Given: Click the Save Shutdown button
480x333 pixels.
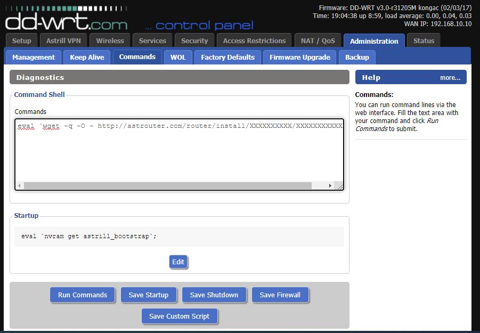Looking at the screenshot, I should click(214, 295).
